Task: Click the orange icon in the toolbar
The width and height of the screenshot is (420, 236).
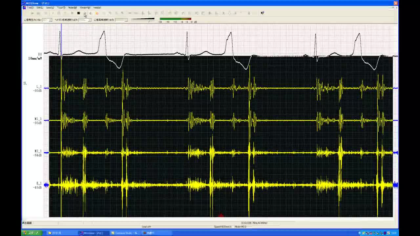Action: click(x=97, y=13)
